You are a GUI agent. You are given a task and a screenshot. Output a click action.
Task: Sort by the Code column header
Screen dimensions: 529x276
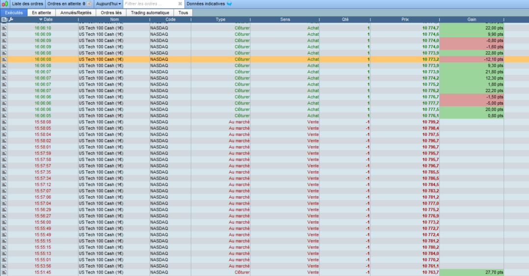pos(170,20)
